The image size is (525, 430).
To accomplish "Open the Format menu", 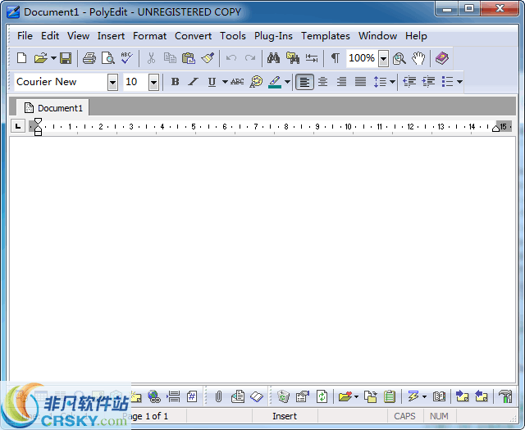I will [x=149, y=36].
